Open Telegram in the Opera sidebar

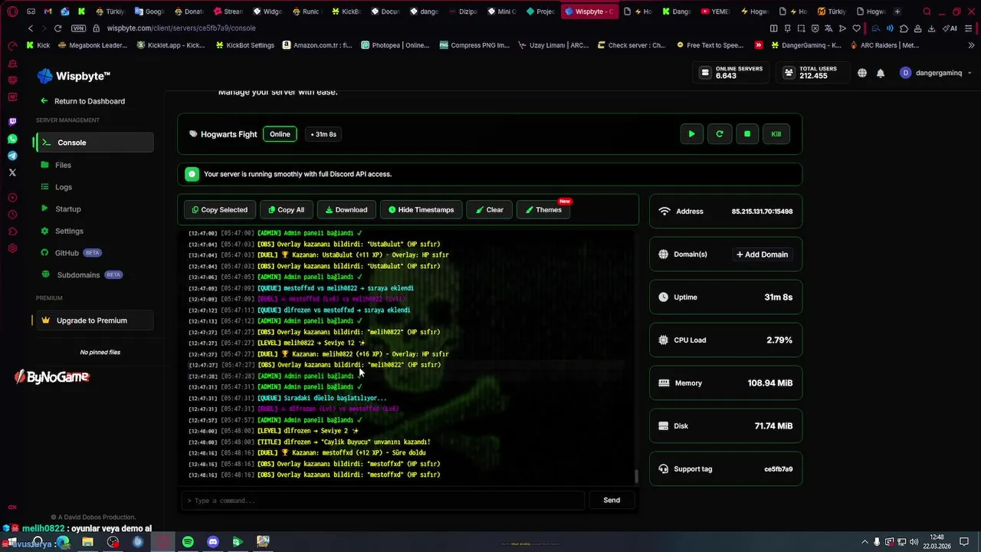12,156
